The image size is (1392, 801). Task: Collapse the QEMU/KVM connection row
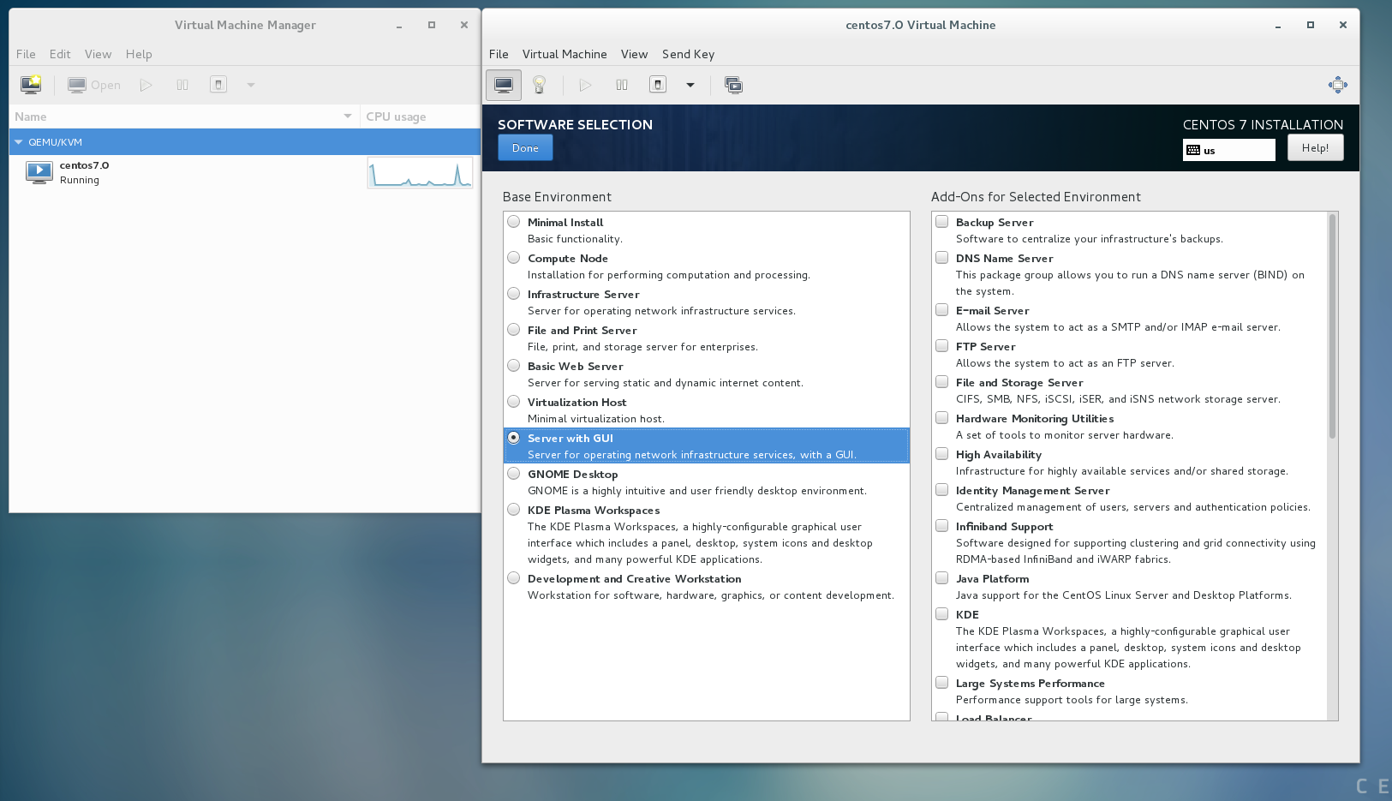pos(19,142)
